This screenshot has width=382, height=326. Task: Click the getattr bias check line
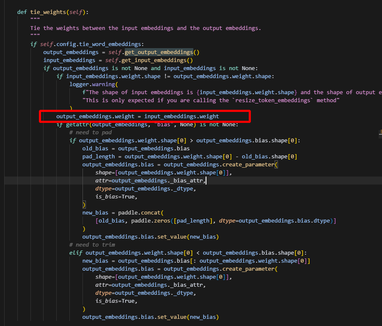147,124
